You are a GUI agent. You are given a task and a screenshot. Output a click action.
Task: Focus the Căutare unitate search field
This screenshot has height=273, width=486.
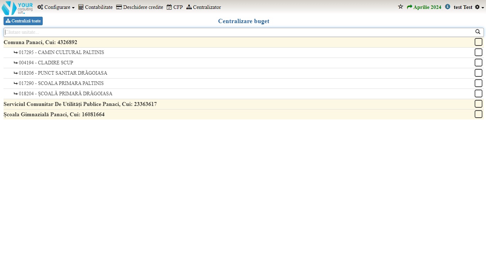[238, 32]
